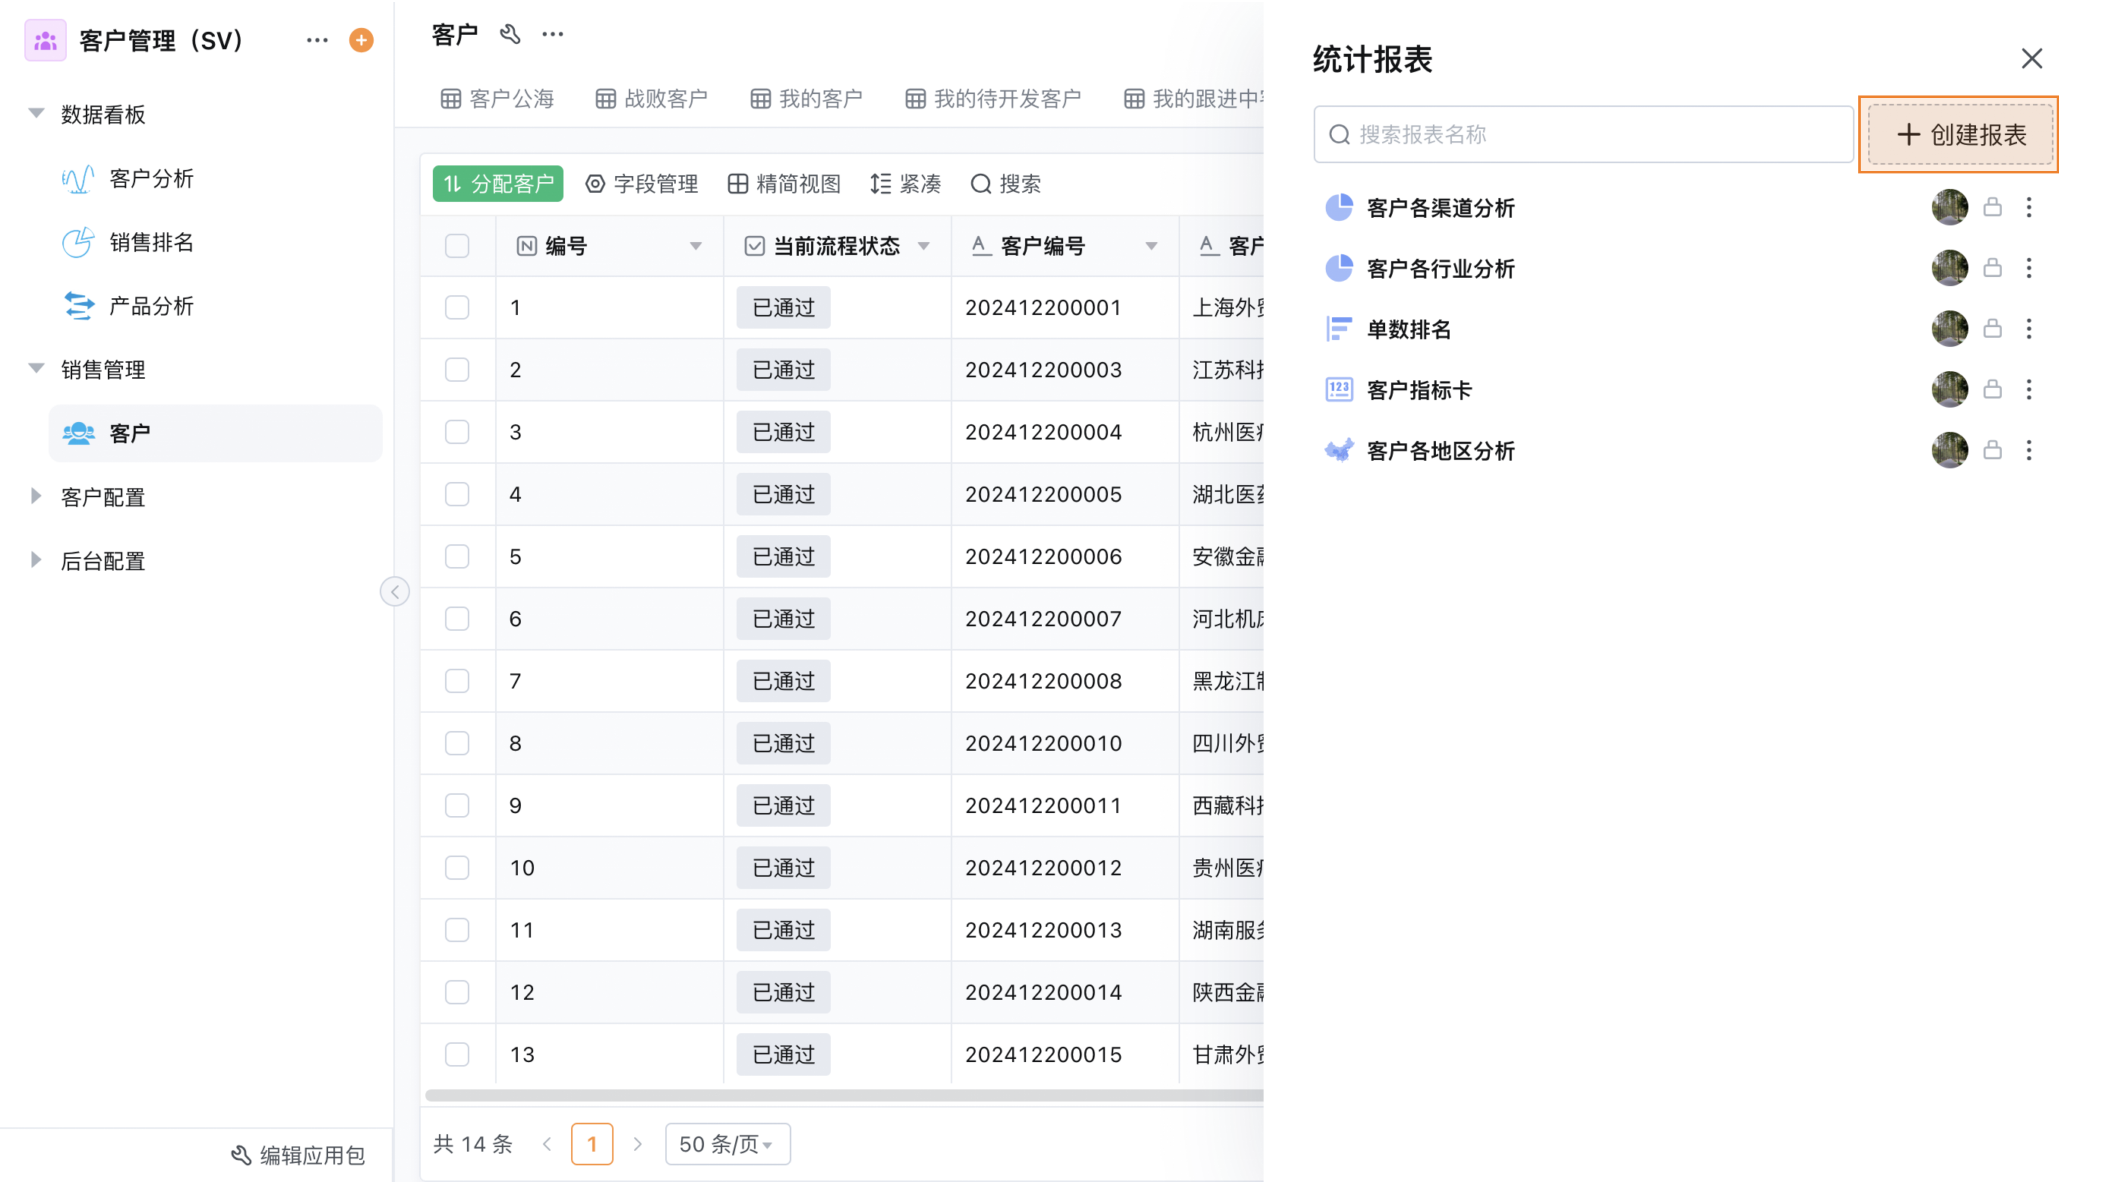Click the lock icon for 单数排名

pos(1993,329)
